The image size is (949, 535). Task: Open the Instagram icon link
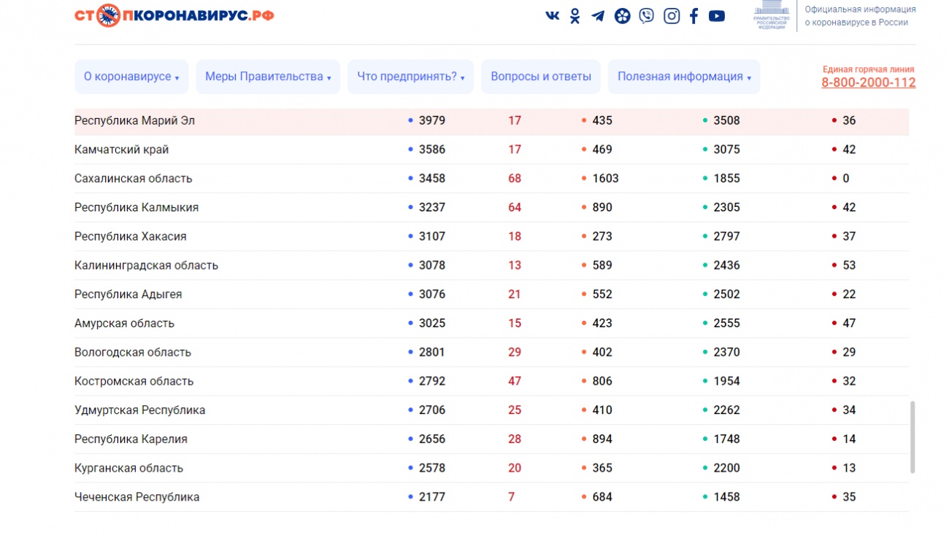click(x=671, y=16)
